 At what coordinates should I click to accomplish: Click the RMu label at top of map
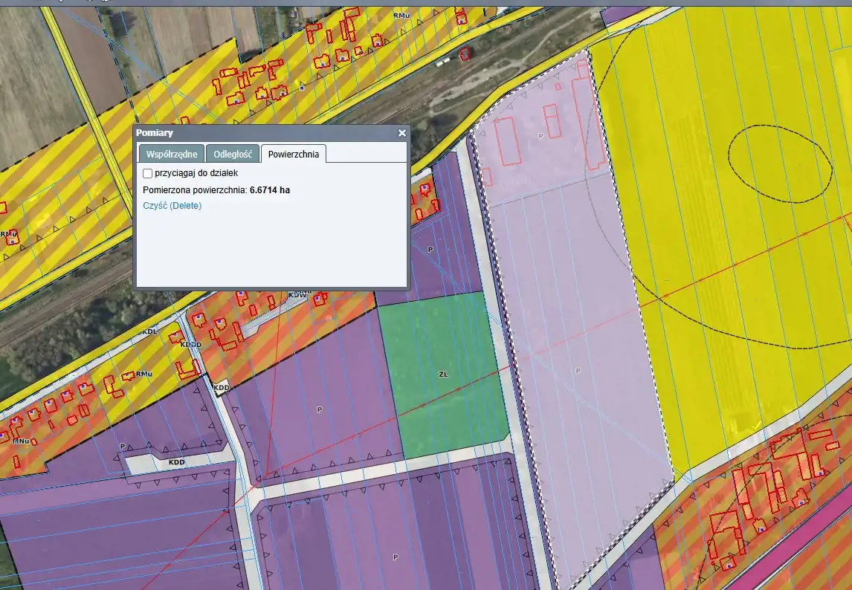pos(401,16)
